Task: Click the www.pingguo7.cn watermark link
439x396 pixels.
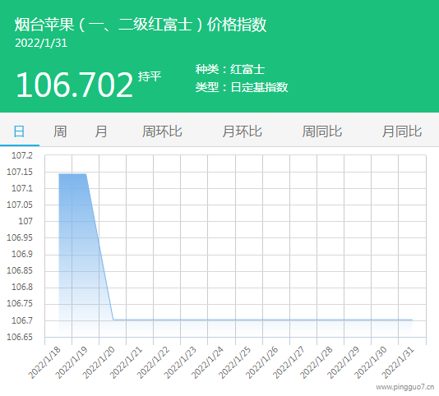Action: coord(404,387)
